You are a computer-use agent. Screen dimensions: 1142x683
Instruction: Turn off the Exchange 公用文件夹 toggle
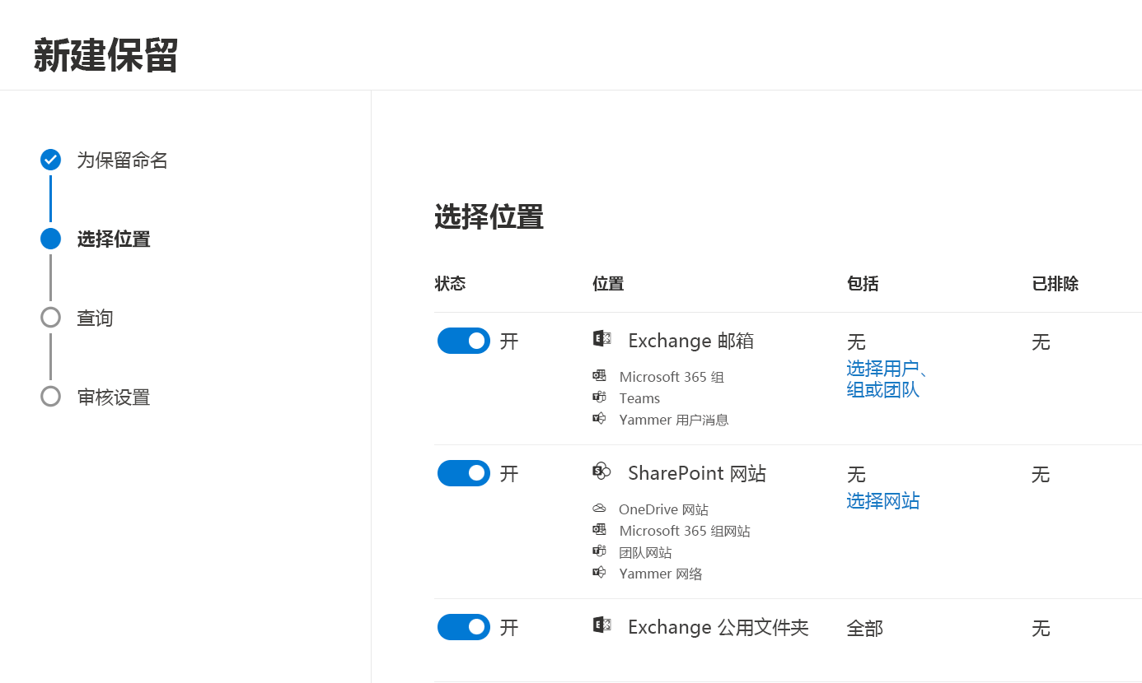(464, 627)
